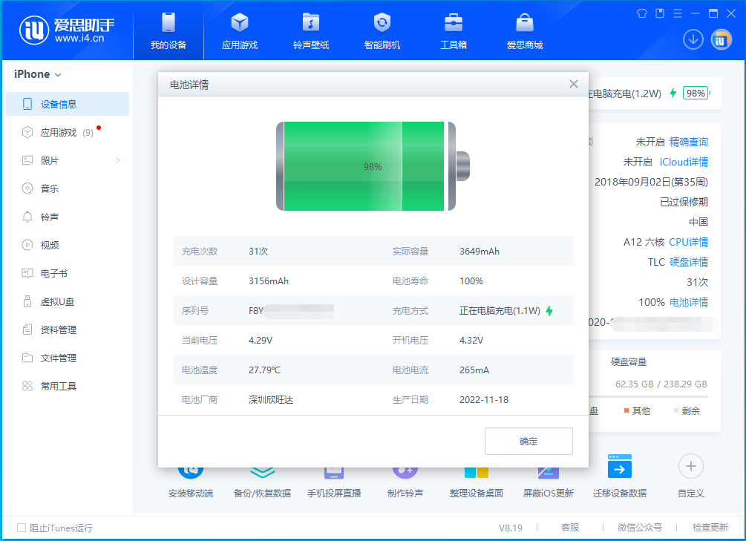Switch to the 铃声壁纸 tab
This screenshot has height=541, width=746.
point(310,30)
